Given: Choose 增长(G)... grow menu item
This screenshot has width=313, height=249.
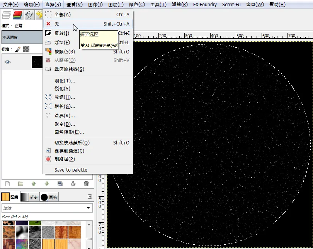Looking at the screenshot, I should pyautogui.click(x=88, y=106).
